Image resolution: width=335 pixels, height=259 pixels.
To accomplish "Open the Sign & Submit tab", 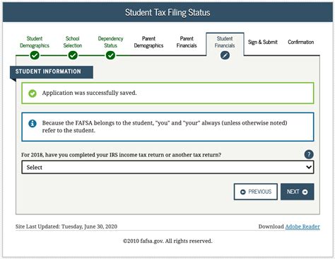I will (x=263, y=42).
